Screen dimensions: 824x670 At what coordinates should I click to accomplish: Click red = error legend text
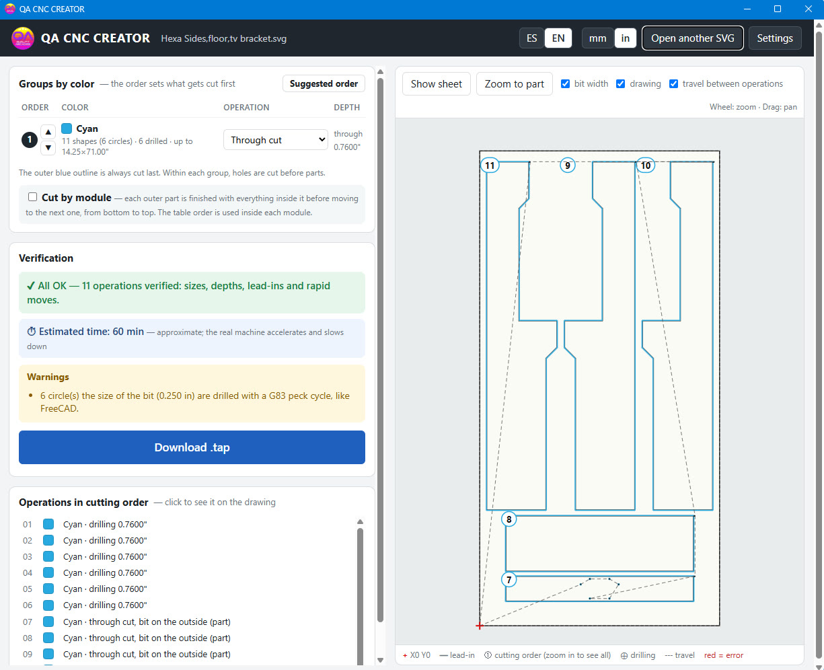724,655
